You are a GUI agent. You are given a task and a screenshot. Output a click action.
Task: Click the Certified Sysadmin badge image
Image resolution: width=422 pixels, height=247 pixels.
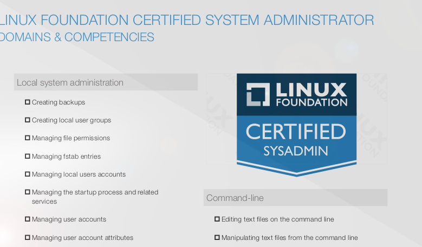tap(296, 125)
